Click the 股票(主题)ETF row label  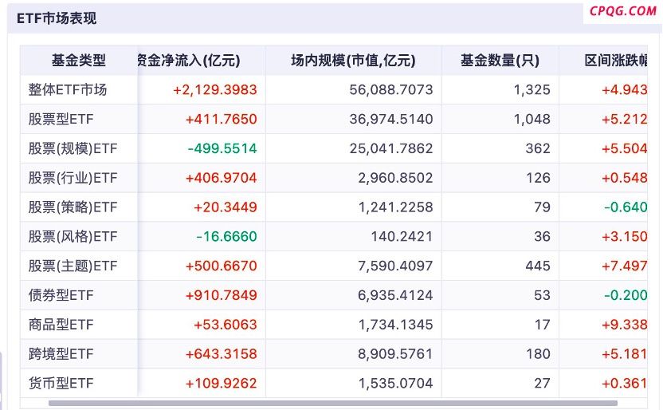(73, 266)
